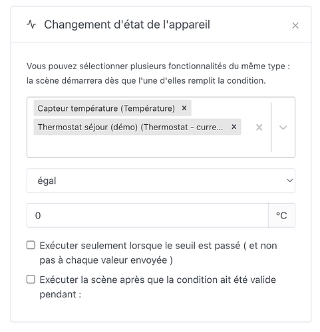Open the égal operator dropdown
The image size is (320, 332).
coord(161,181)
